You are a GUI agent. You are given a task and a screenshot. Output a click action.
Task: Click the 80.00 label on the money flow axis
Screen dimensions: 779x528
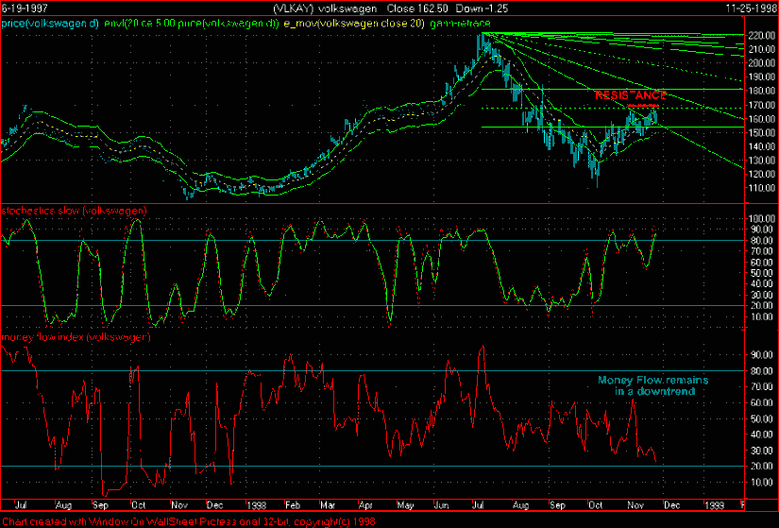(x=763, y=371)
